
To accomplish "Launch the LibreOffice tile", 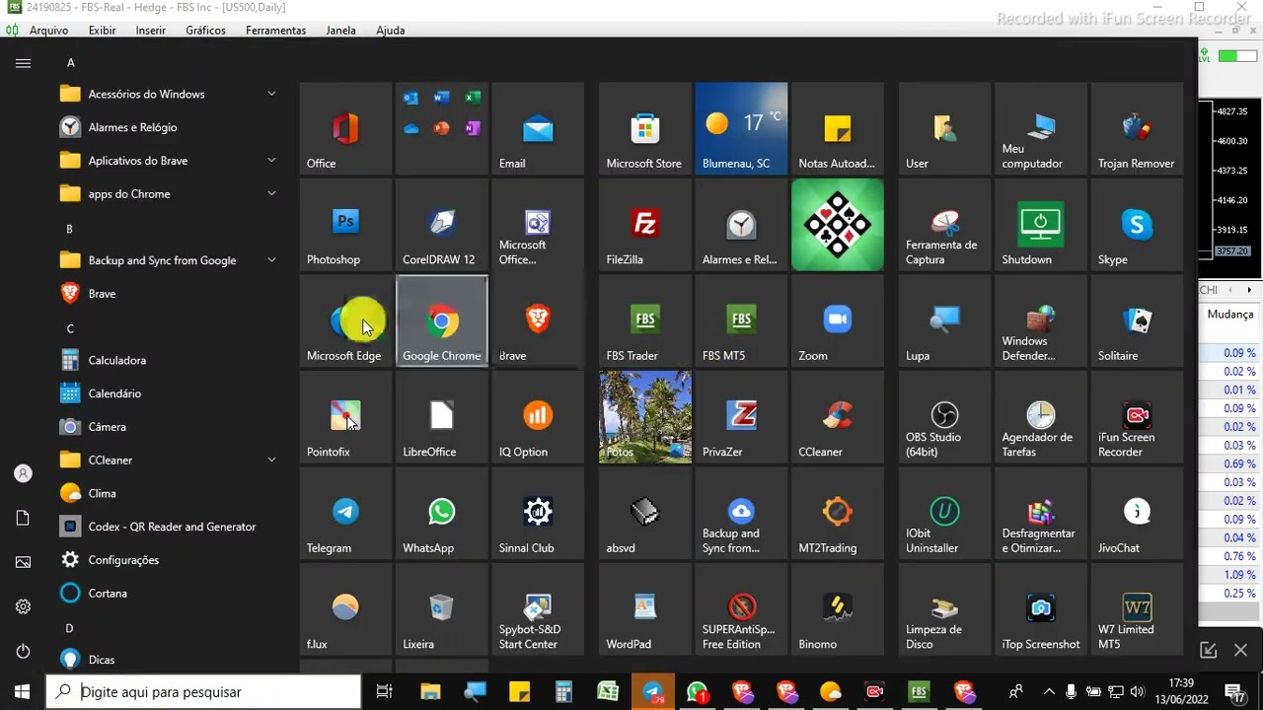I will point(441,417).
